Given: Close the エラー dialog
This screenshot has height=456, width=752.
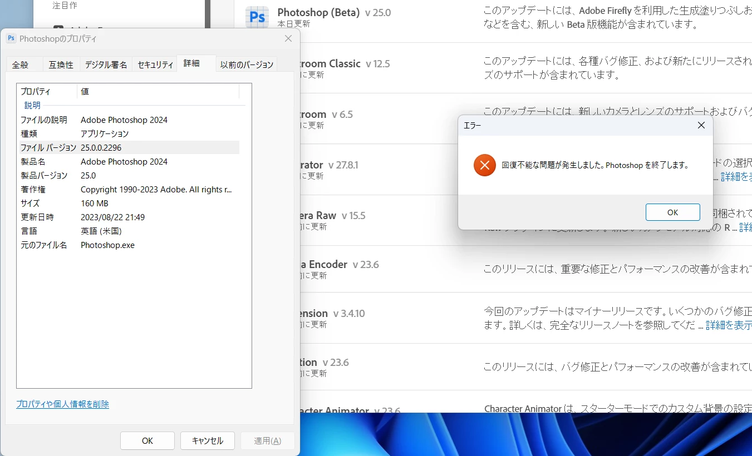Looking at the screenshot, I should [x=701, y=126].
